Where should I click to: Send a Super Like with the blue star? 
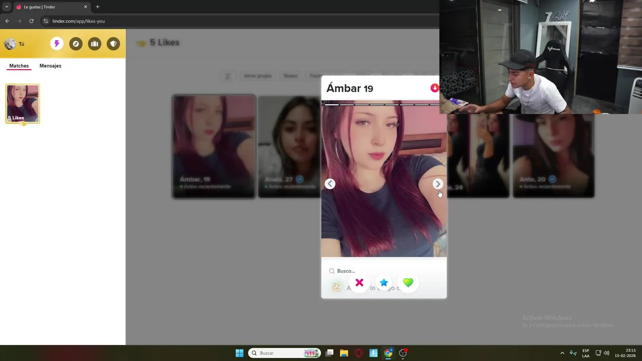(x=384, y=283)
